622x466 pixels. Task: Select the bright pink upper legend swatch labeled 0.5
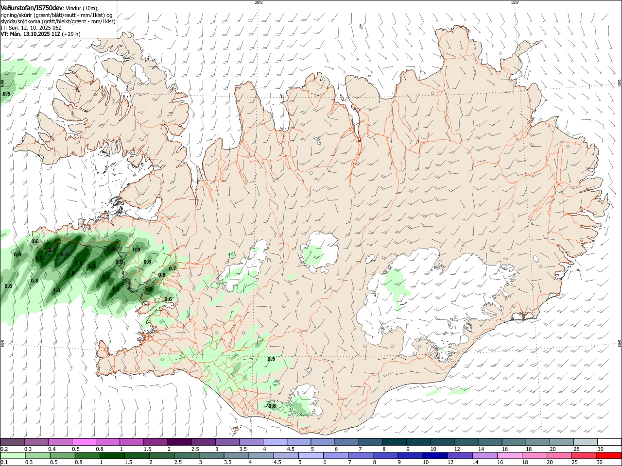pyautogui.click(x=84, y=442)
